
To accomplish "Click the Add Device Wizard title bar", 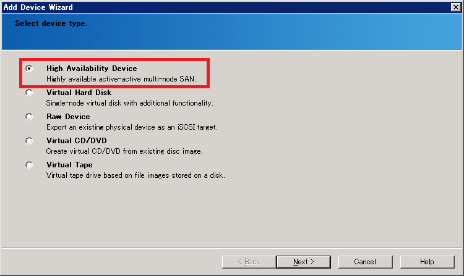I will (x=225, y=7).
